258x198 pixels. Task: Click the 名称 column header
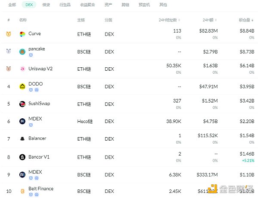[23, 20]
